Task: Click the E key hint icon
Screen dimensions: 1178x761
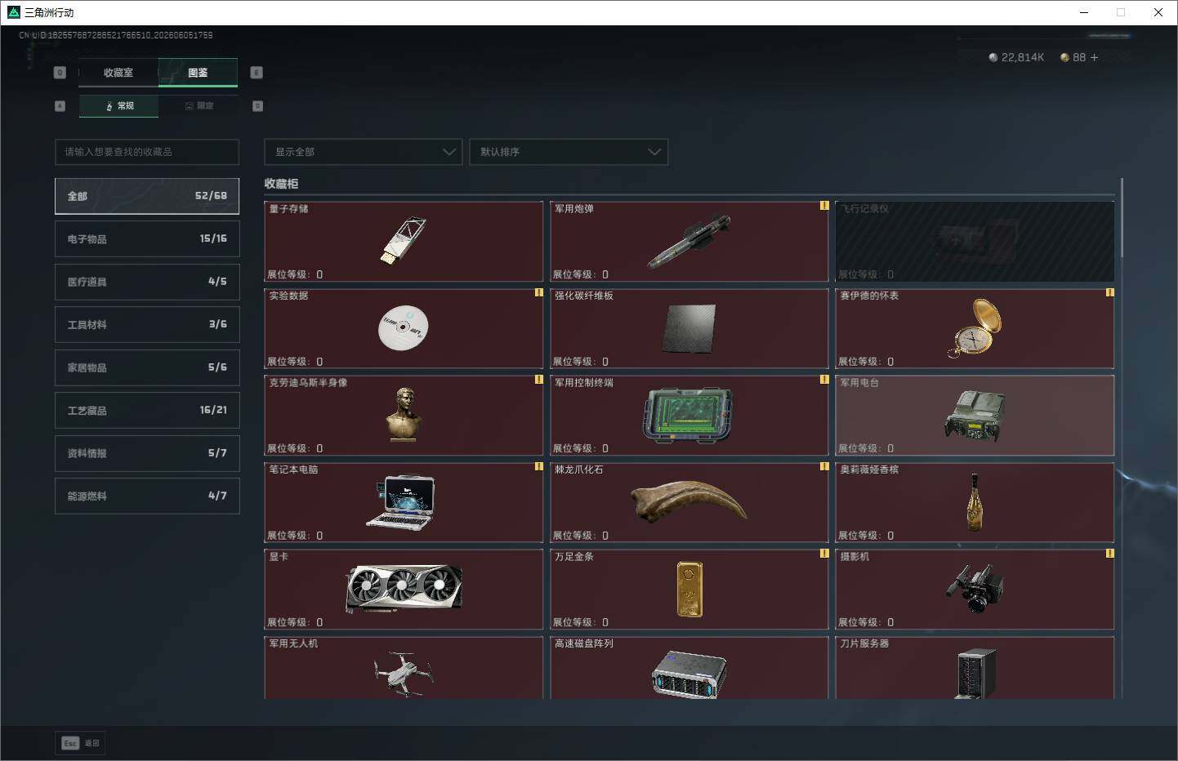Action: click(256, 73)
